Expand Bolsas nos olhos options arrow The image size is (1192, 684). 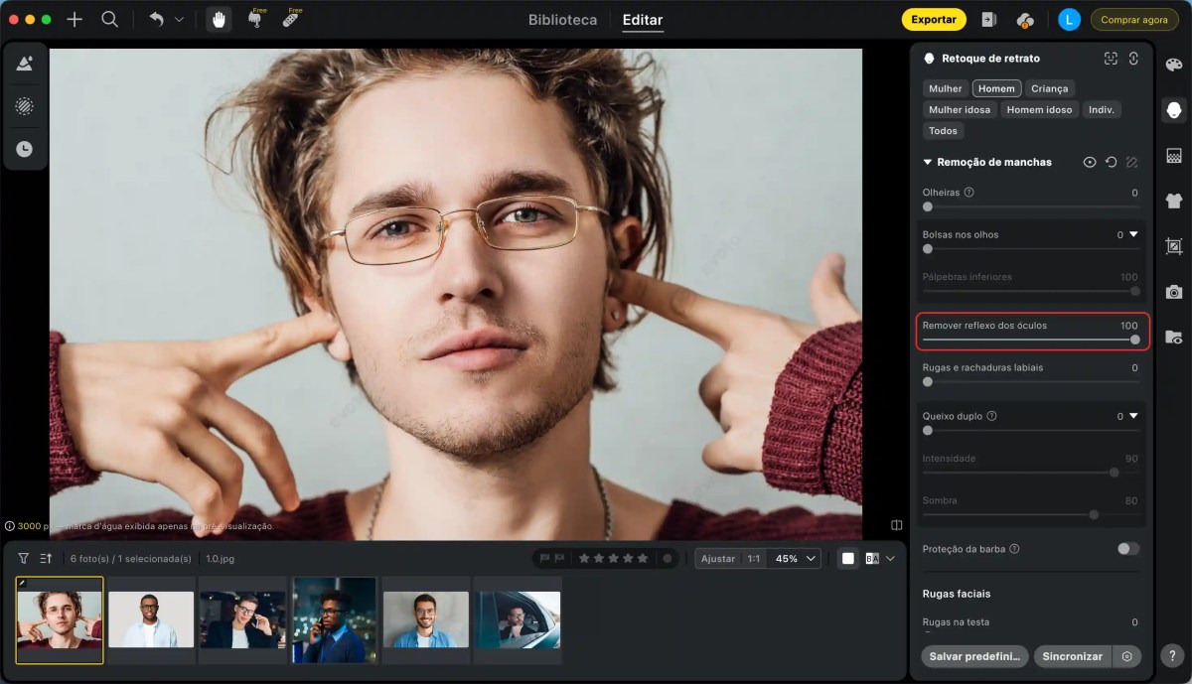pyautogui.click(x=1133, y=235)
